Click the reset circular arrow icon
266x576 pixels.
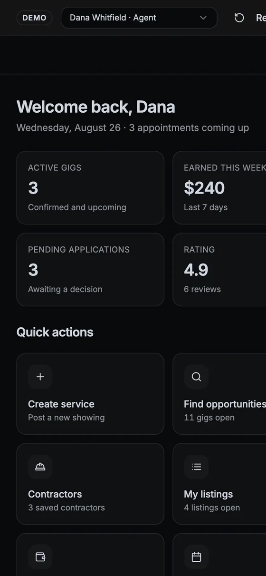tap(239, 18)
